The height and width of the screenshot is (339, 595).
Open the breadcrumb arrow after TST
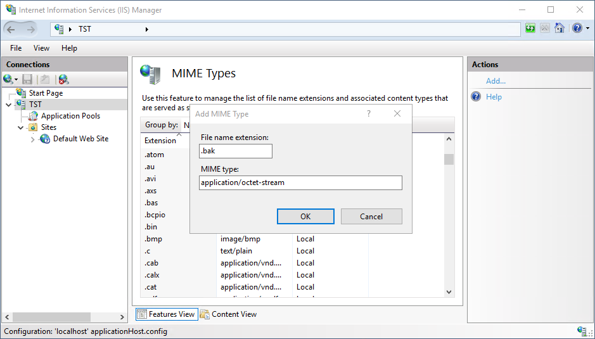coord(147,29)
